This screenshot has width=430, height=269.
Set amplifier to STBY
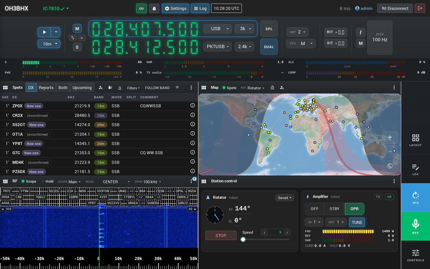click(x=334, y=209)
